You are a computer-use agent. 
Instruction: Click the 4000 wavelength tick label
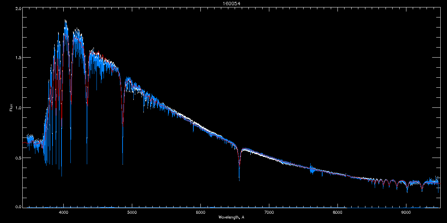(x=64, y=213)
